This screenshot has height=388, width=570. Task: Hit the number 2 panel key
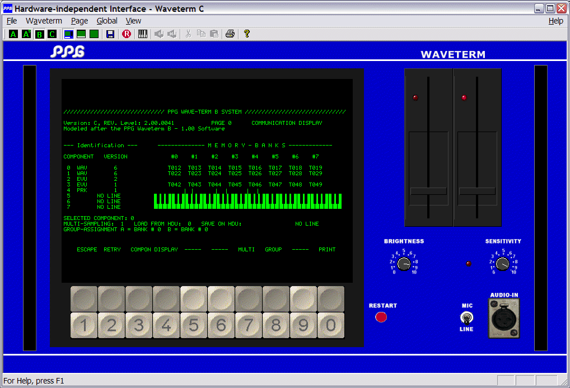coord(111,325)
